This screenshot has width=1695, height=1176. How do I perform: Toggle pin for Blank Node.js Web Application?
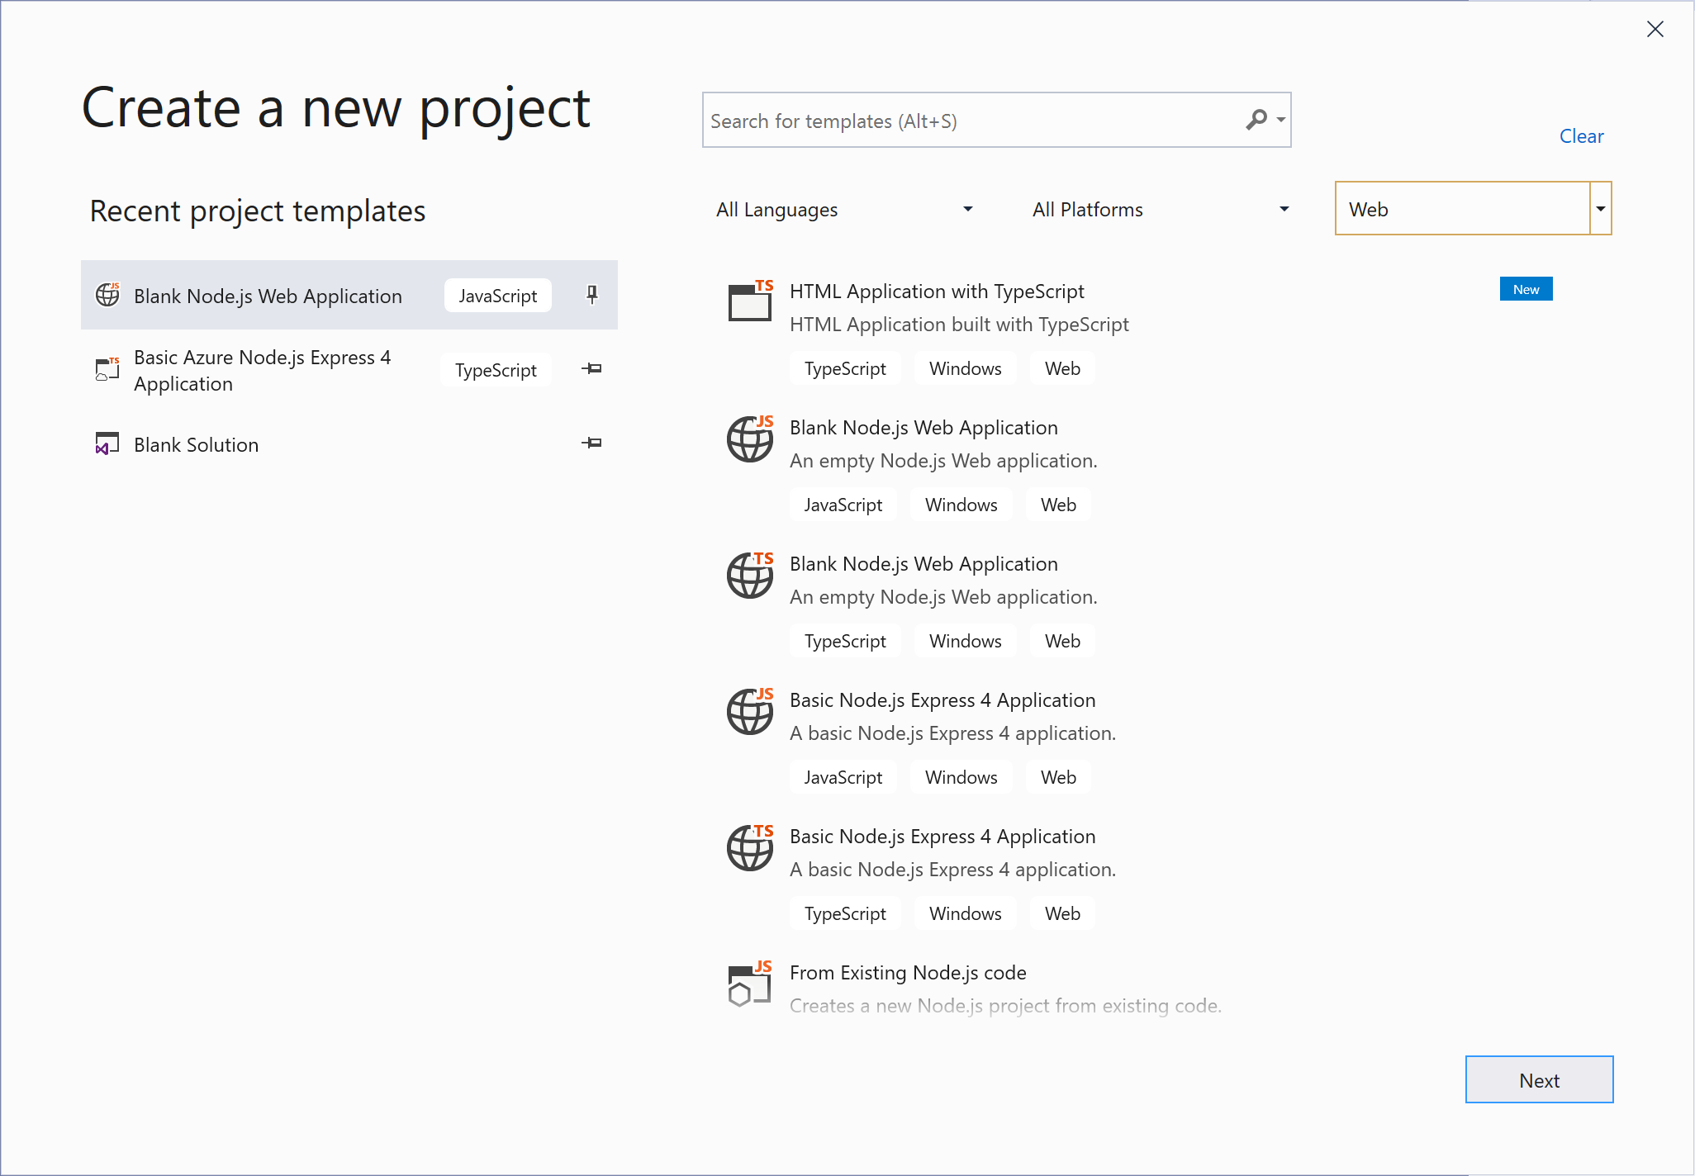(591, 295)
